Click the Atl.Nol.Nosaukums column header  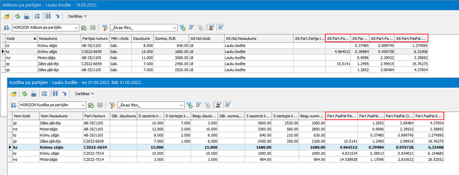[x=259, y=38]
